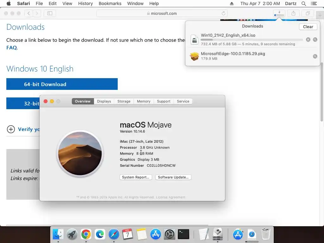
Task: Click the System Report button
Action: 136,177
